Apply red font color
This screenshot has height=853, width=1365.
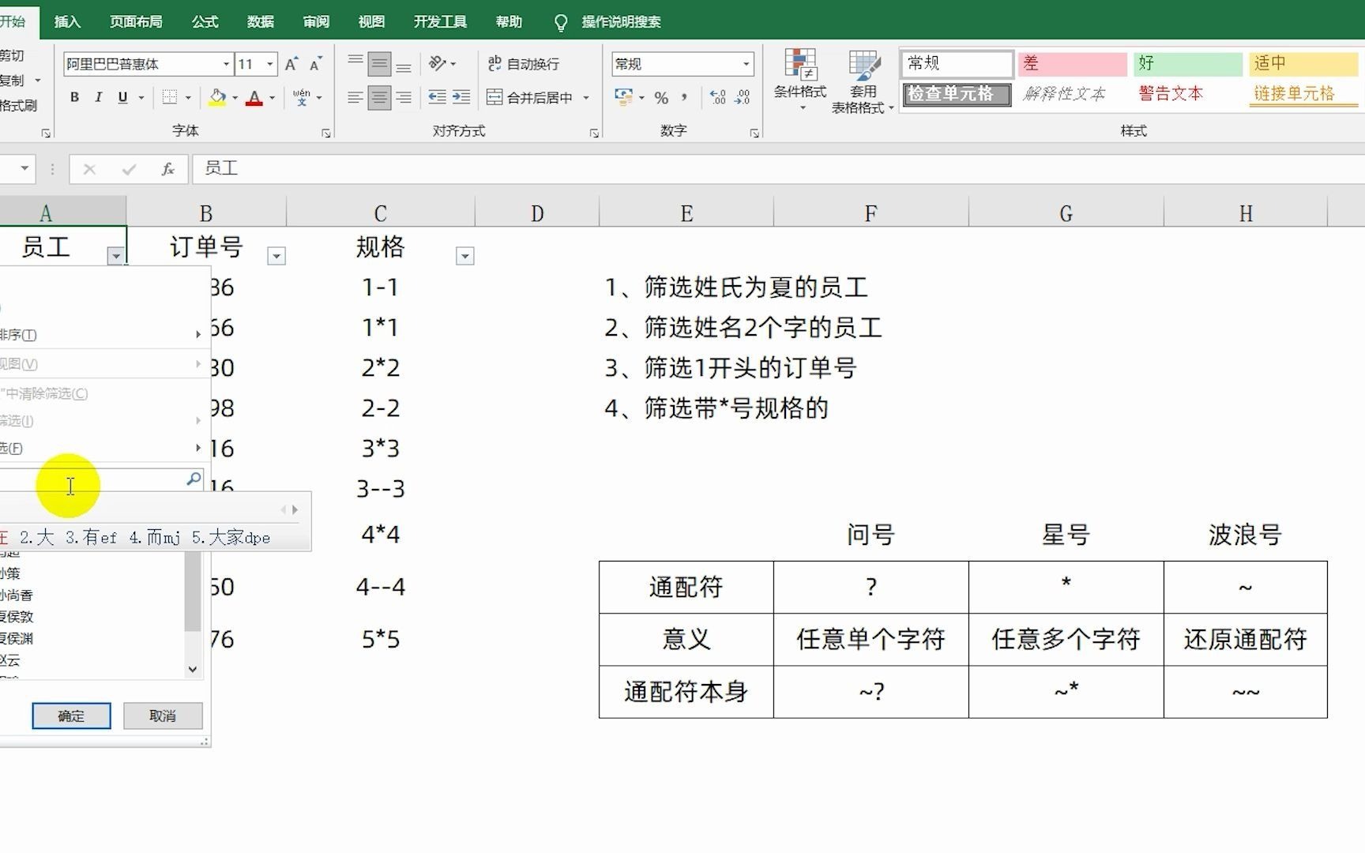[254, 97]
